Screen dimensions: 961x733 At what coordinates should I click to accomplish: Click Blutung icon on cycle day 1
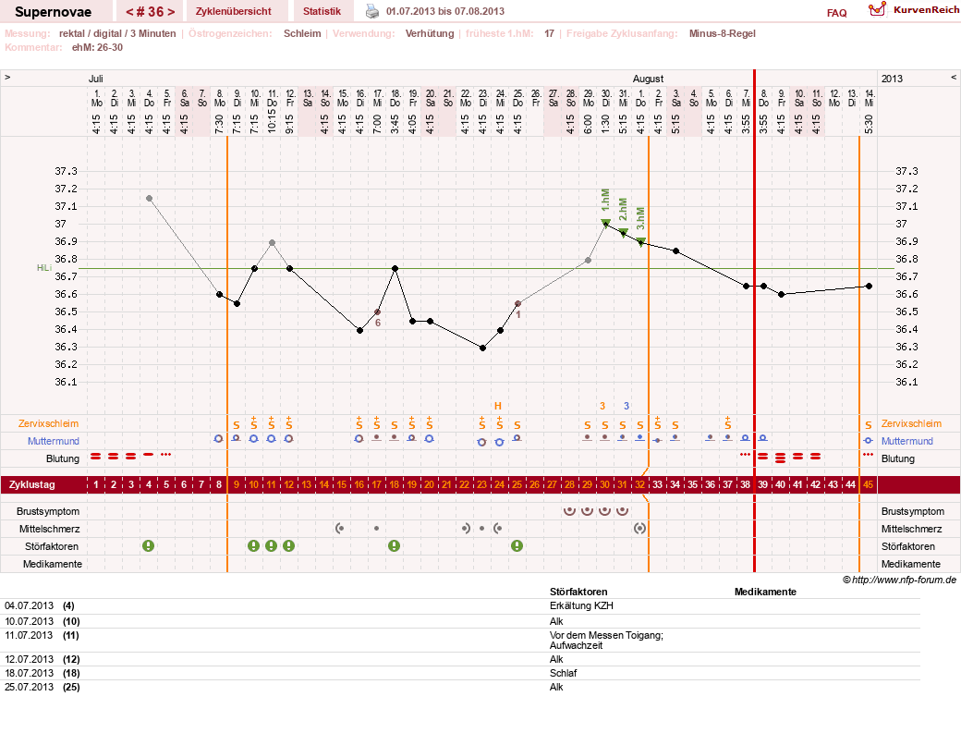[x=95, y=456]
